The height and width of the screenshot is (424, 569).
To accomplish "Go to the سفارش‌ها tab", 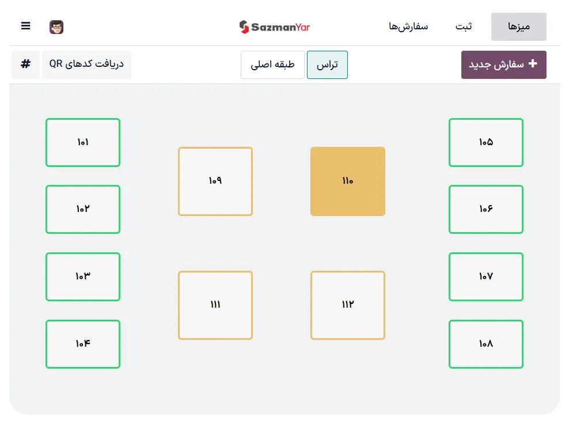I will [408, 26].
